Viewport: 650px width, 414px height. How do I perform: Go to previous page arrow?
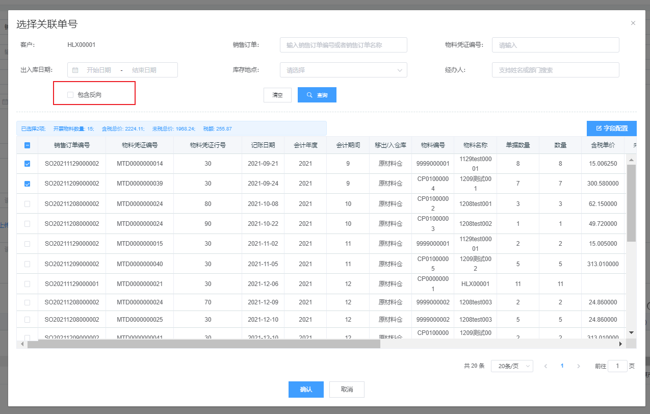[x=545, y=366]
